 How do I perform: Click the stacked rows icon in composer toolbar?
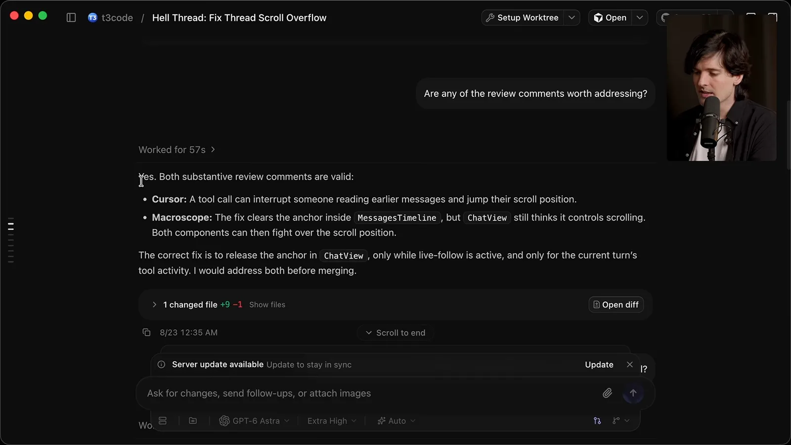click(163, 421)
